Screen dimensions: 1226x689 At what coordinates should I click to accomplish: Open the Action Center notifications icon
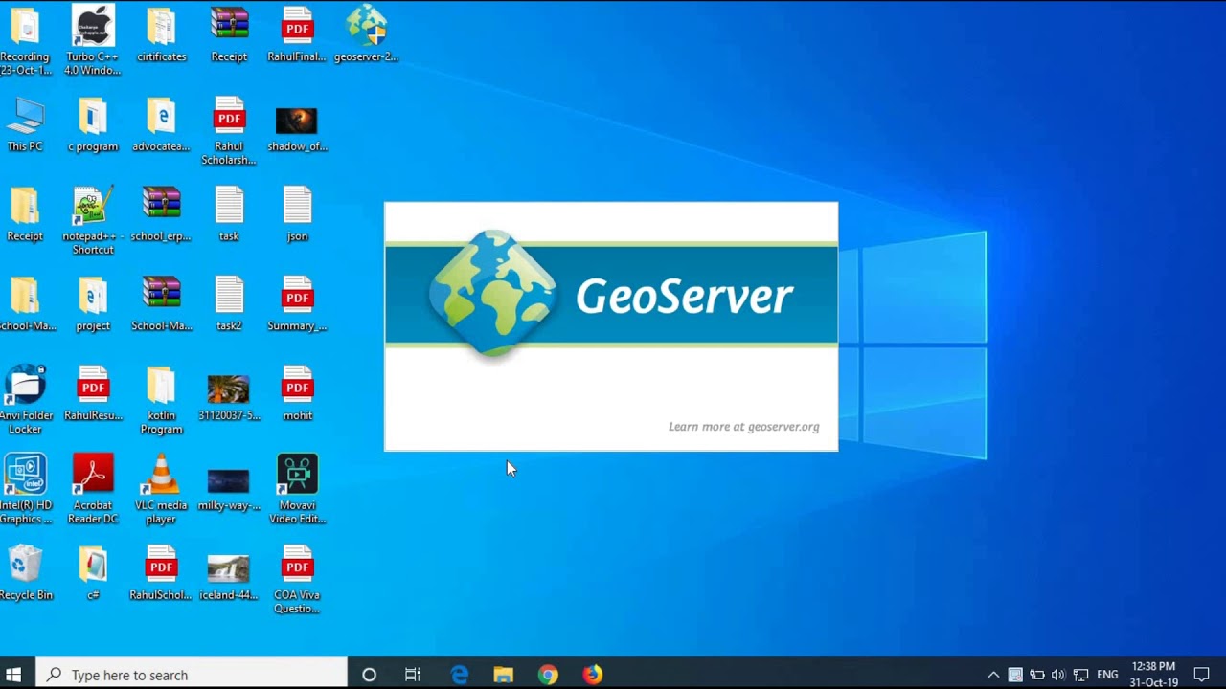pyautogui.click(x=1202, y=675)
